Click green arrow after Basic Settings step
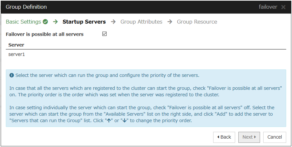The height and width of the screenshot is (147, 292). tap(55, 22)
